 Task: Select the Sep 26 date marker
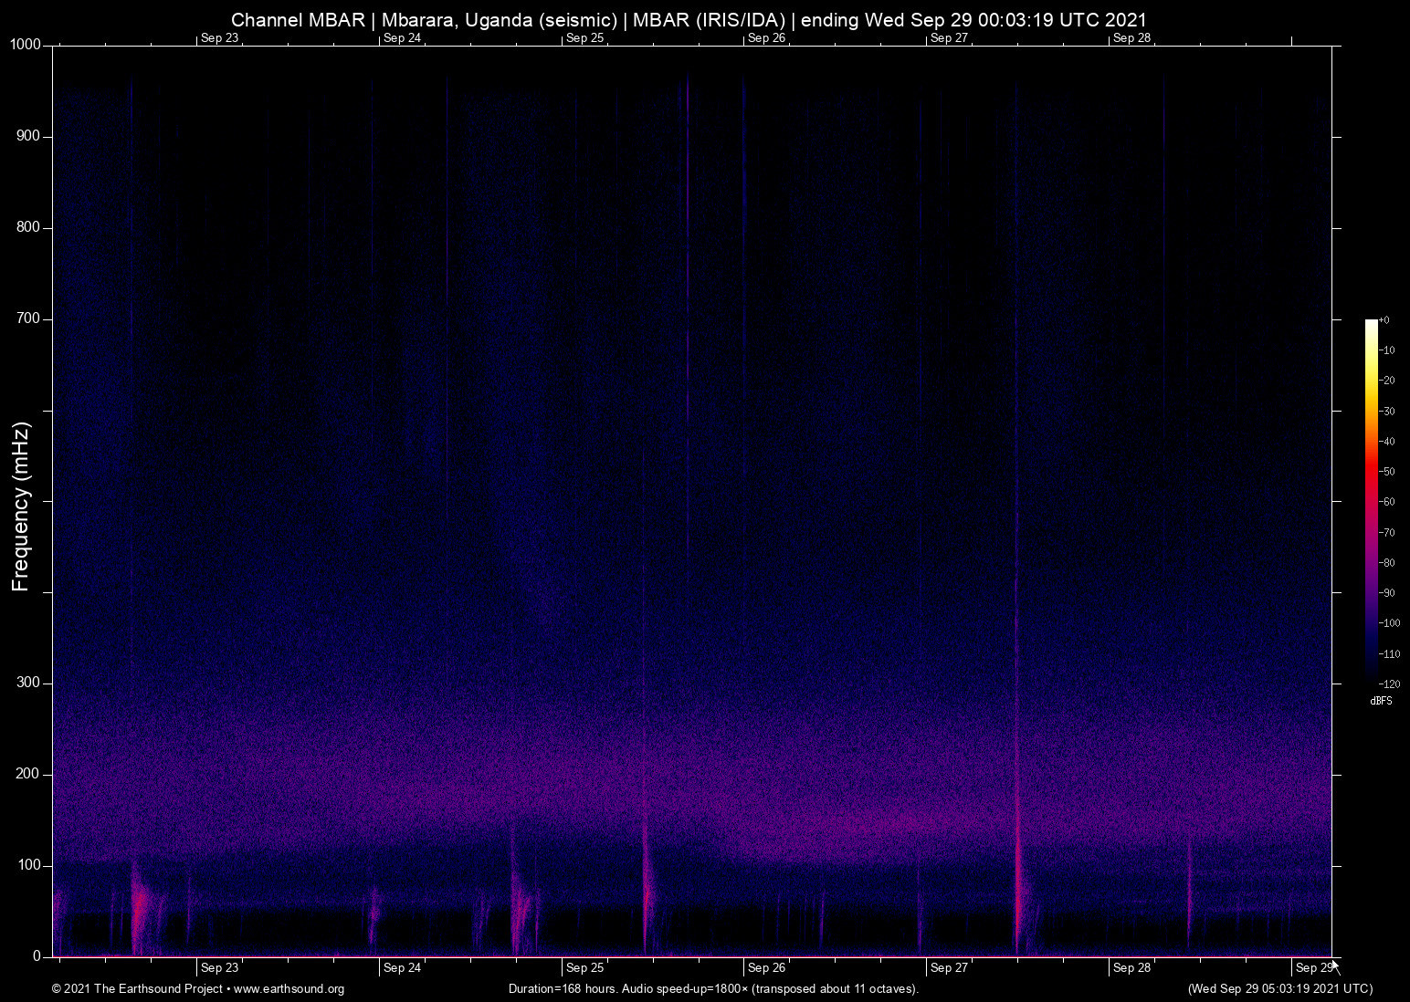765,967
